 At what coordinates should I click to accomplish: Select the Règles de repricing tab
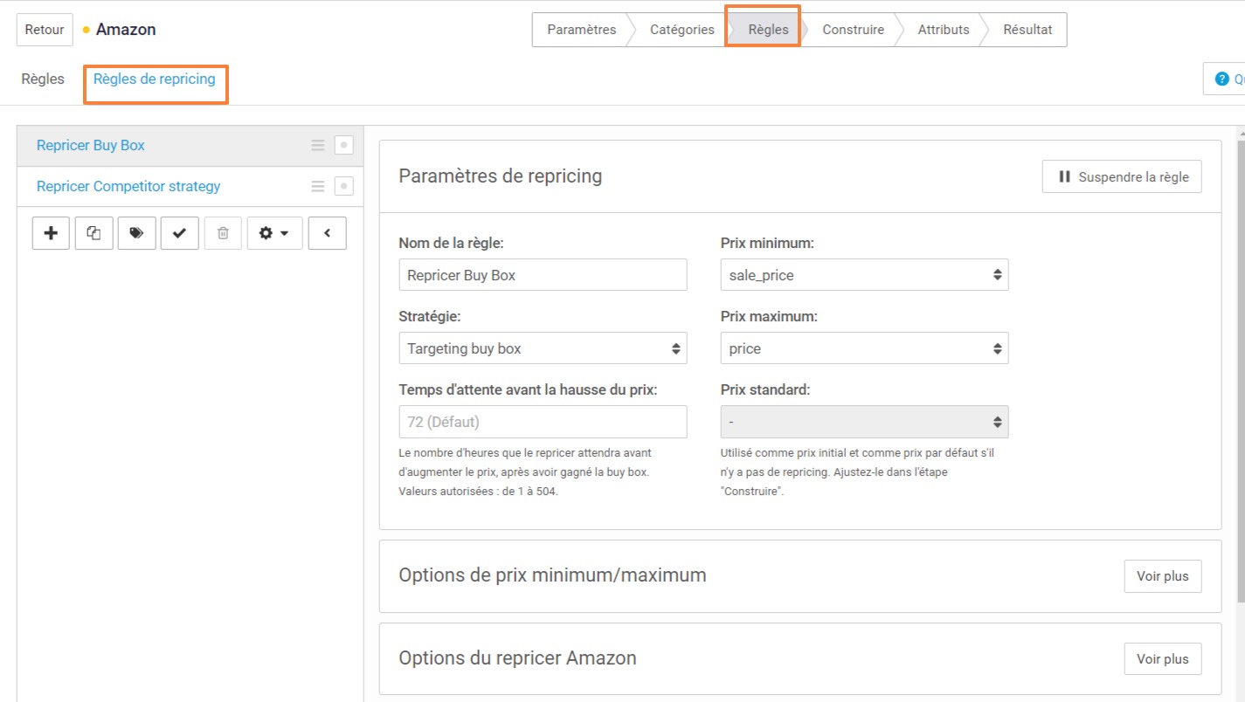pos(154,79)
